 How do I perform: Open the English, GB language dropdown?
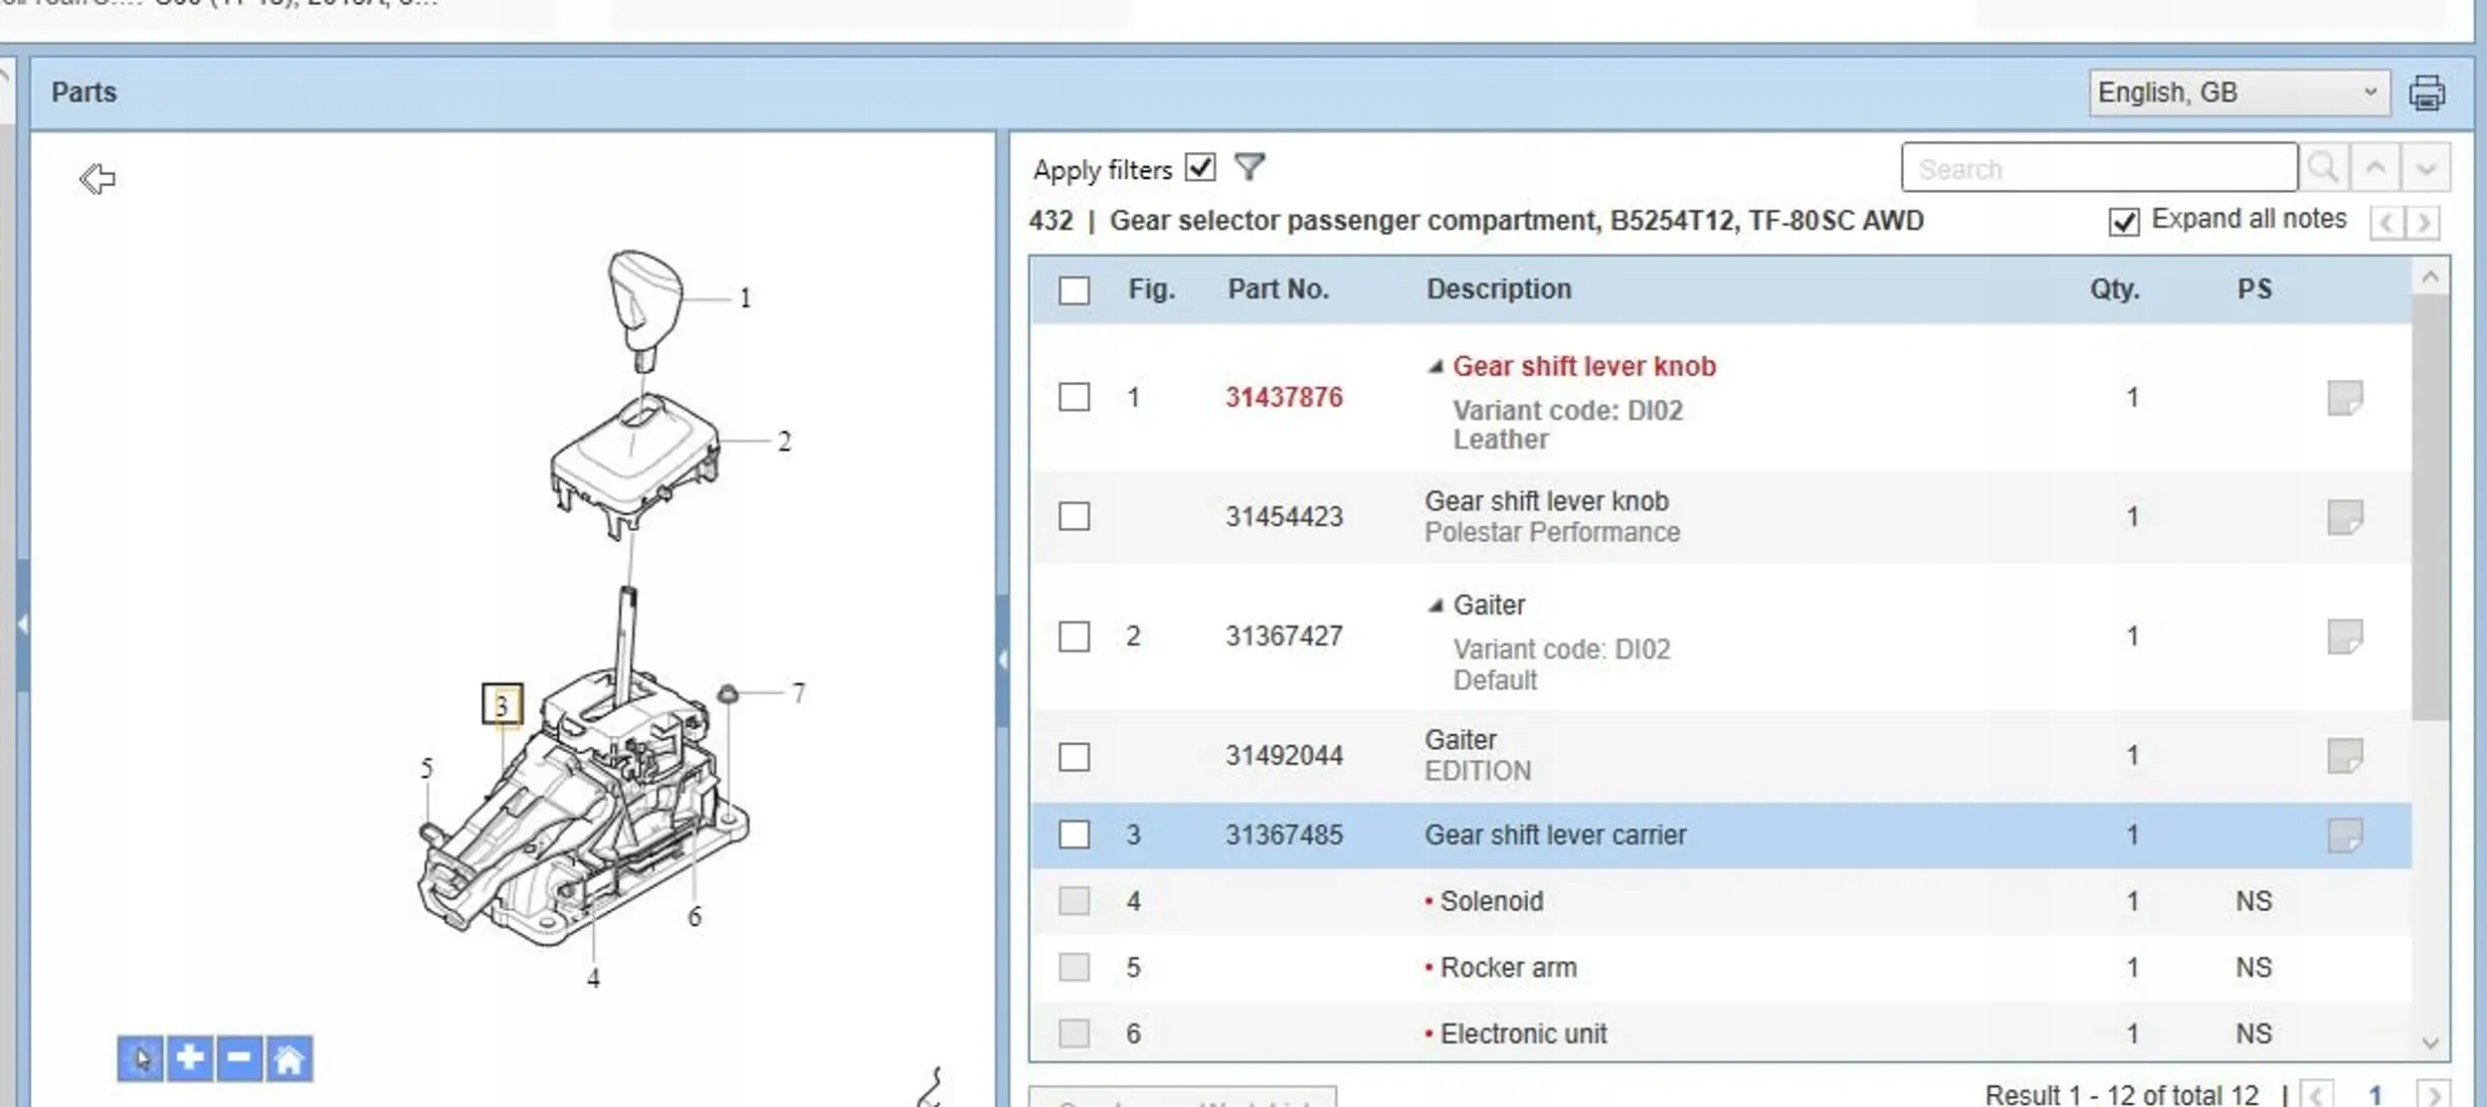click(x=2238, y=92)
